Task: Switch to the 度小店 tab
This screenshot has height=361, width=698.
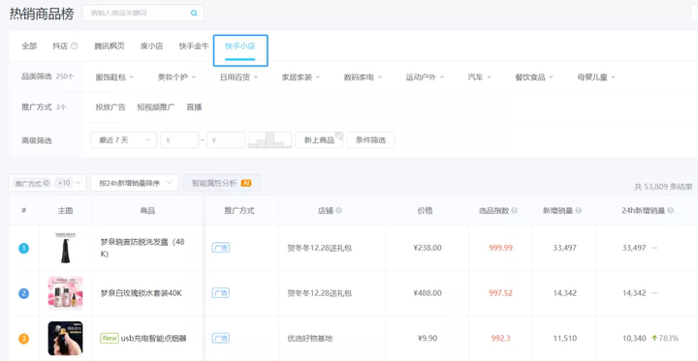Action: (x=151, y=45)
